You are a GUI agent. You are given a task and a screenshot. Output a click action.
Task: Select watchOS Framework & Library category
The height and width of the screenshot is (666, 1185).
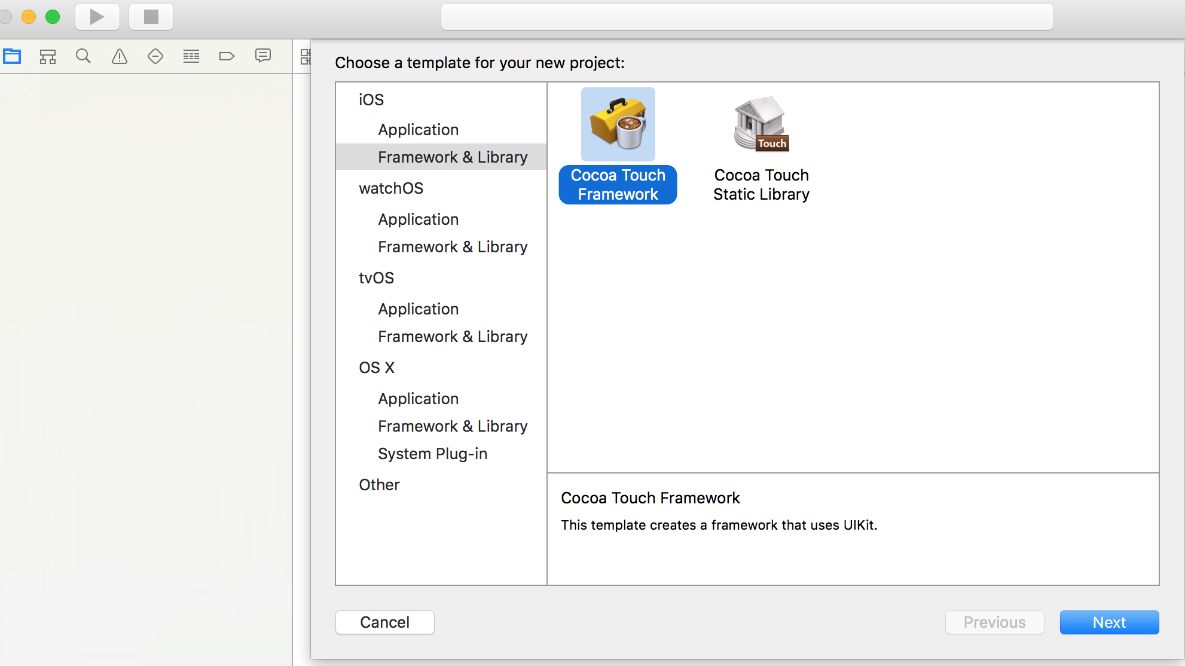coord(453,247)
